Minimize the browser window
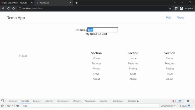 [182, 2]
